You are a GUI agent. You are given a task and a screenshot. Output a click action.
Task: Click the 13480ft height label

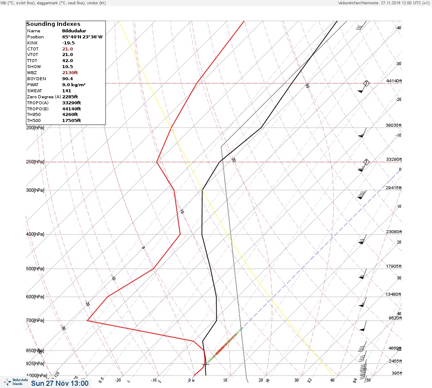393,294
